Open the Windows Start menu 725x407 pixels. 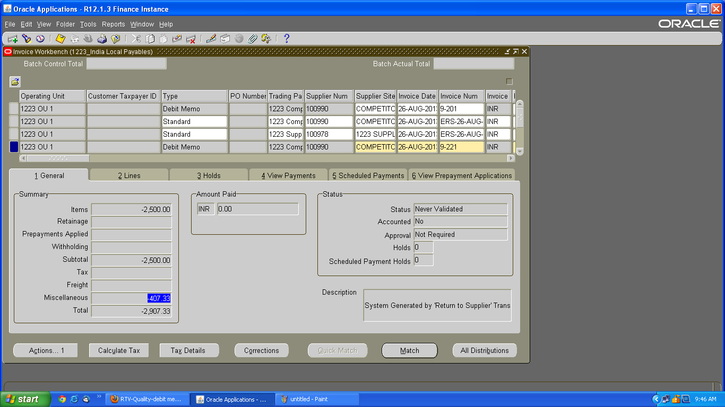coord(25,399)
